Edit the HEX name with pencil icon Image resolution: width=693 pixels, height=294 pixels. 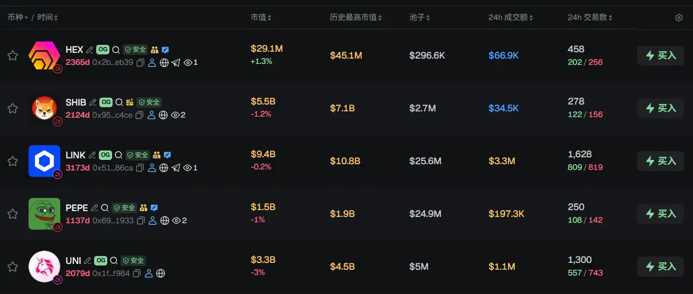90,50
